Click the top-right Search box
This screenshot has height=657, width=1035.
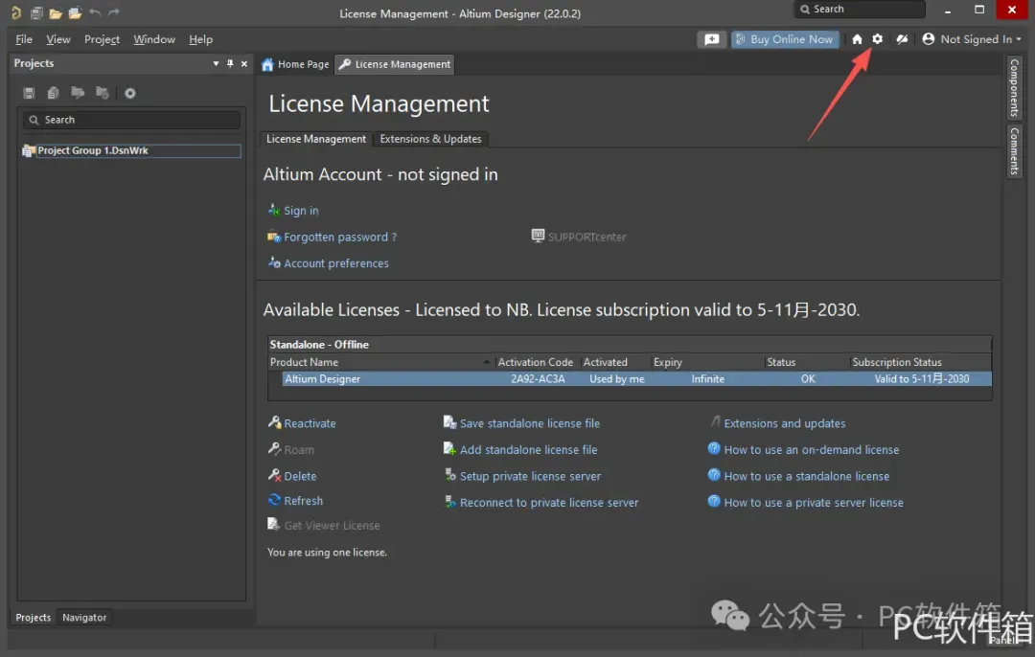coord(860,10)
